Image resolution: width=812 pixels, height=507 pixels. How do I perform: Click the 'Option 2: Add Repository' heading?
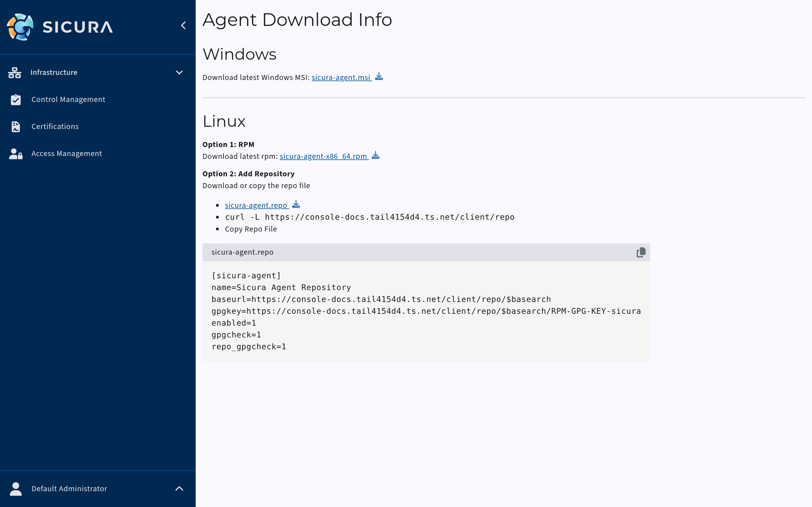point(248,174)
